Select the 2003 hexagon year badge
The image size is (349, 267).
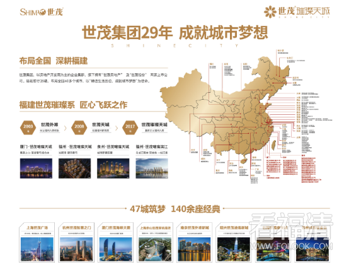tap(28, 127)
